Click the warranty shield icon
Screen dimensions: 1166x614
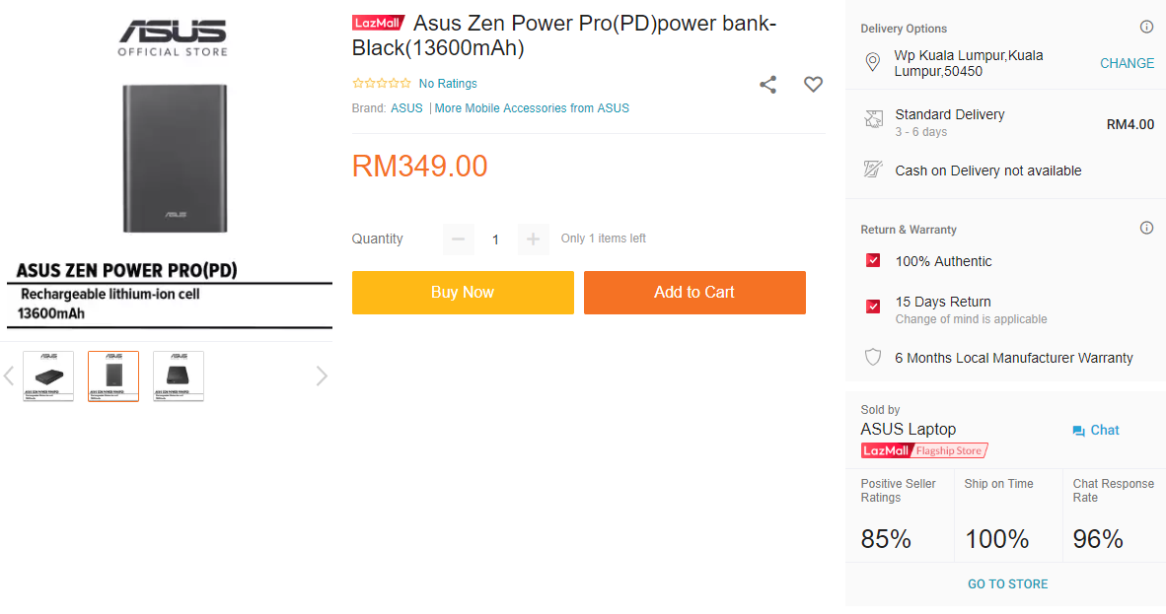click(872, 357)
